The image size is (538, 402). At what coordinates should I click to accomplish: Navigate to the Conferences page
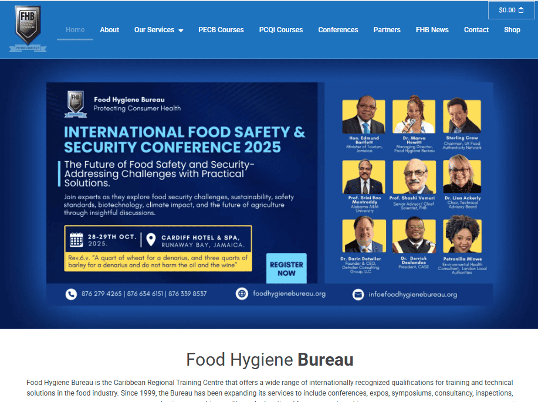pos(338,30)
